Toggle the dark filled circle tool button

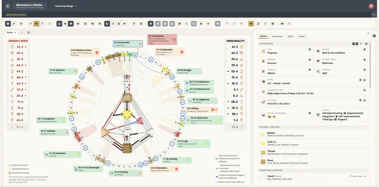point(8,24)
